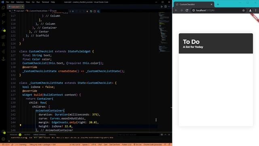Run the Dart file with play icon
This screenshot has width=259, height=146.
pos(161,6)
